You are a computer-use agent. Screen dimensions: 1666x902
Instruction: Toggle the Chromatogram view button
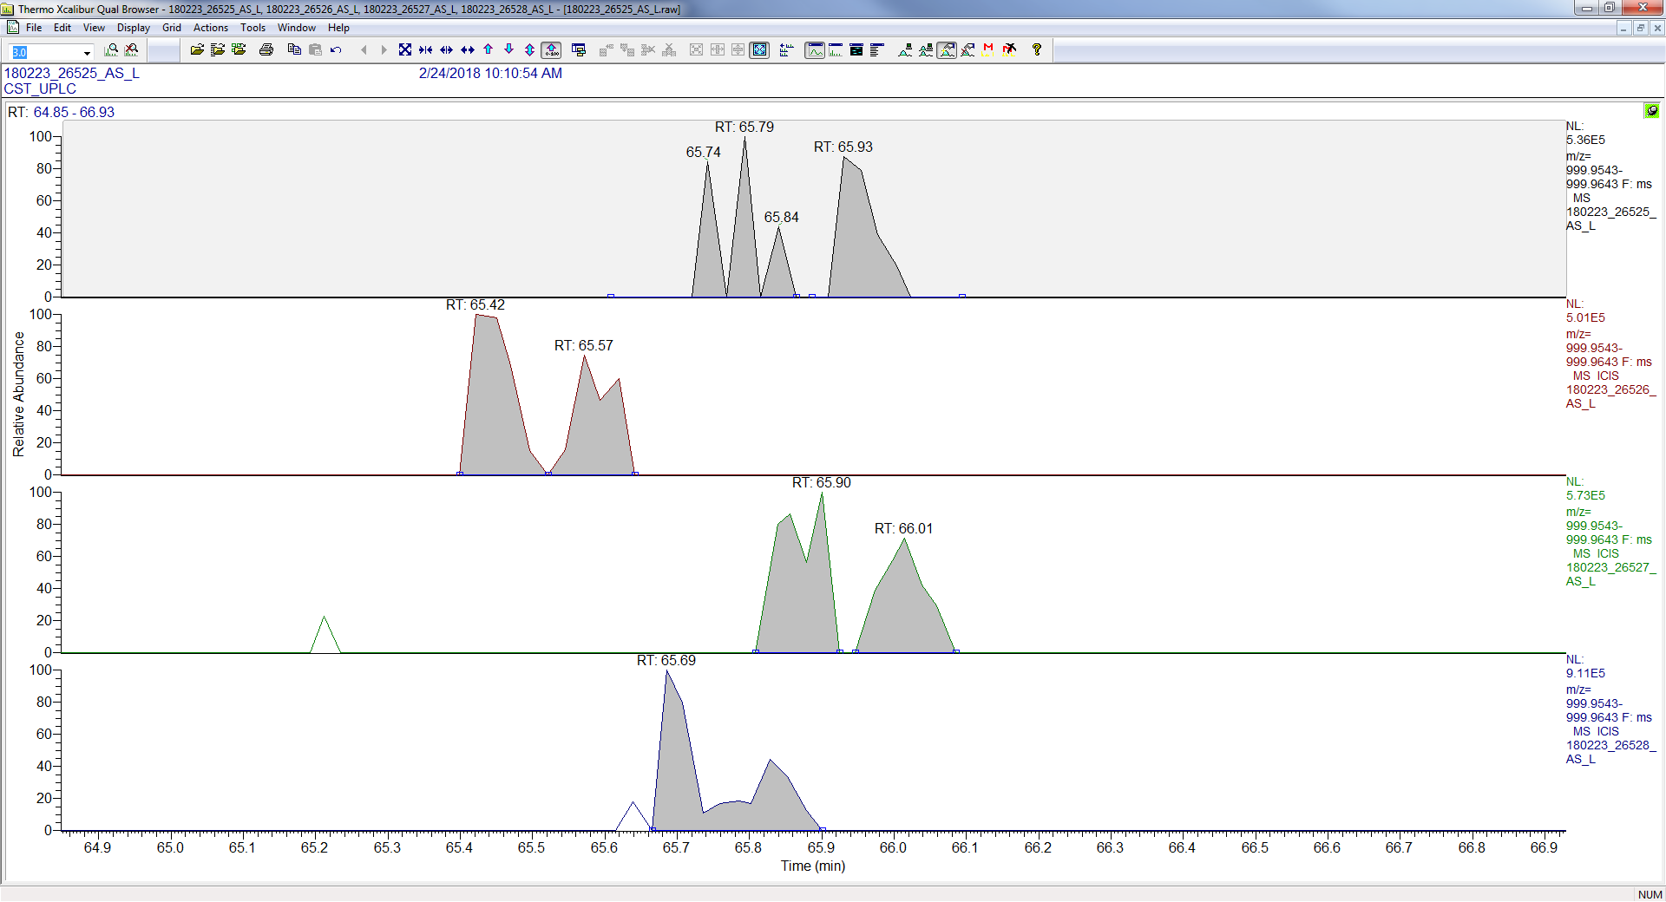[x=815, y=50]
